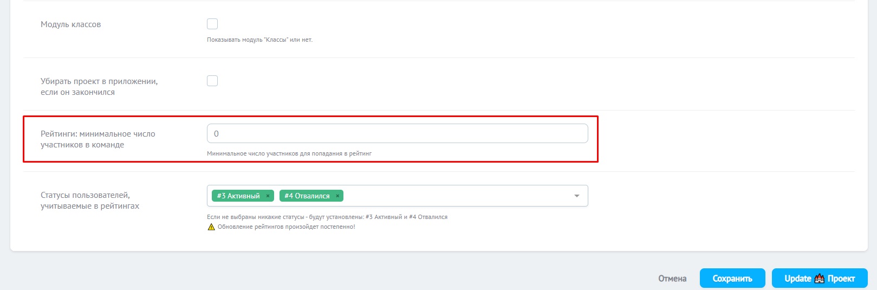Click the yellow warning triangle icon
Viewport: 877px width, 290px height.
click(x=211, y=227)
